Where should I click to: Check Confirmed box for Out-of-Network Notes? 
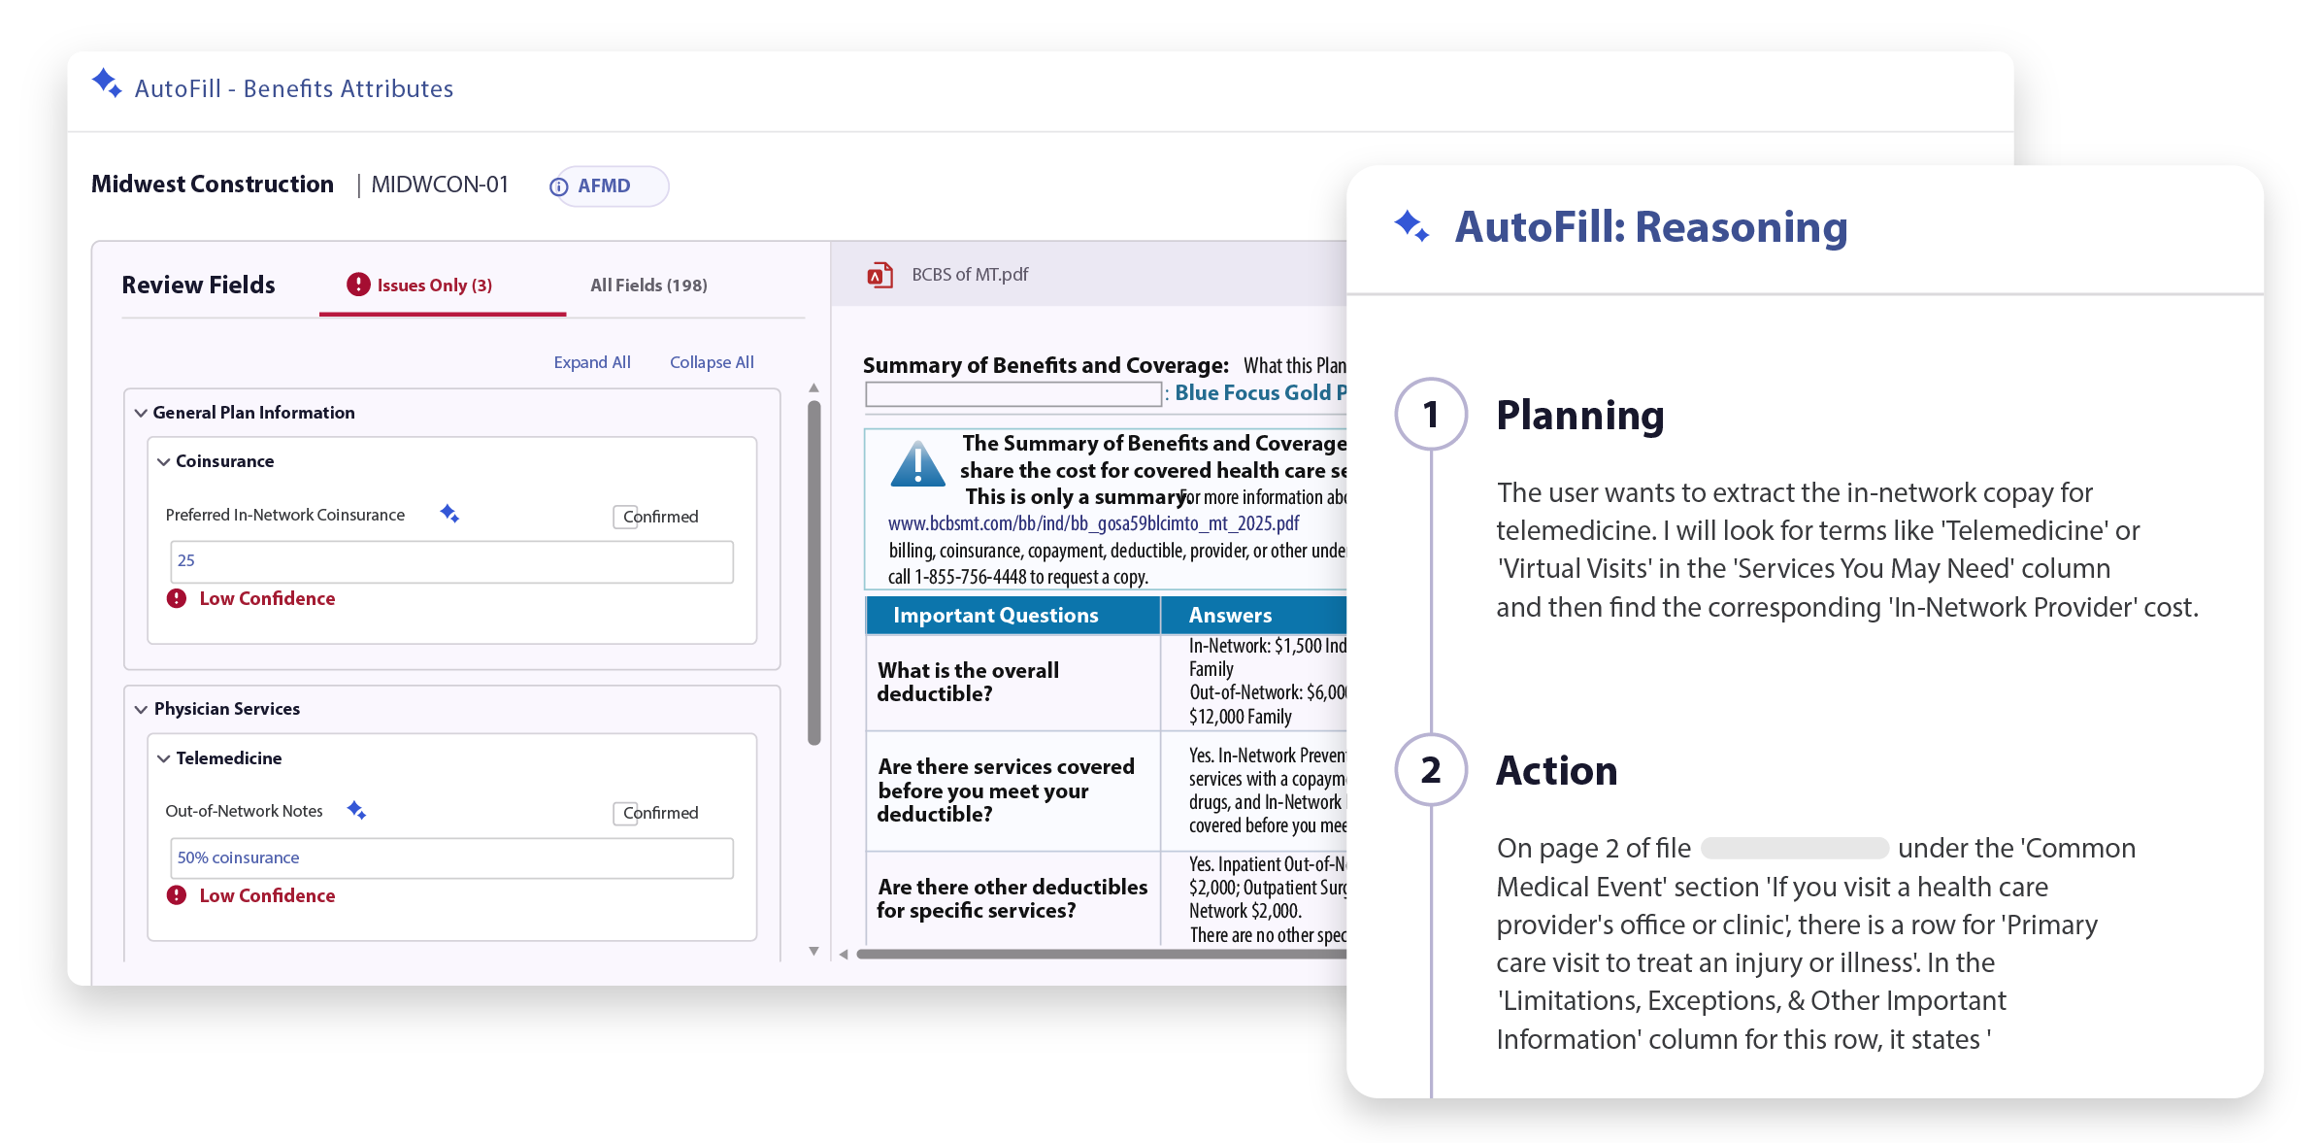[x=624, y=813]
